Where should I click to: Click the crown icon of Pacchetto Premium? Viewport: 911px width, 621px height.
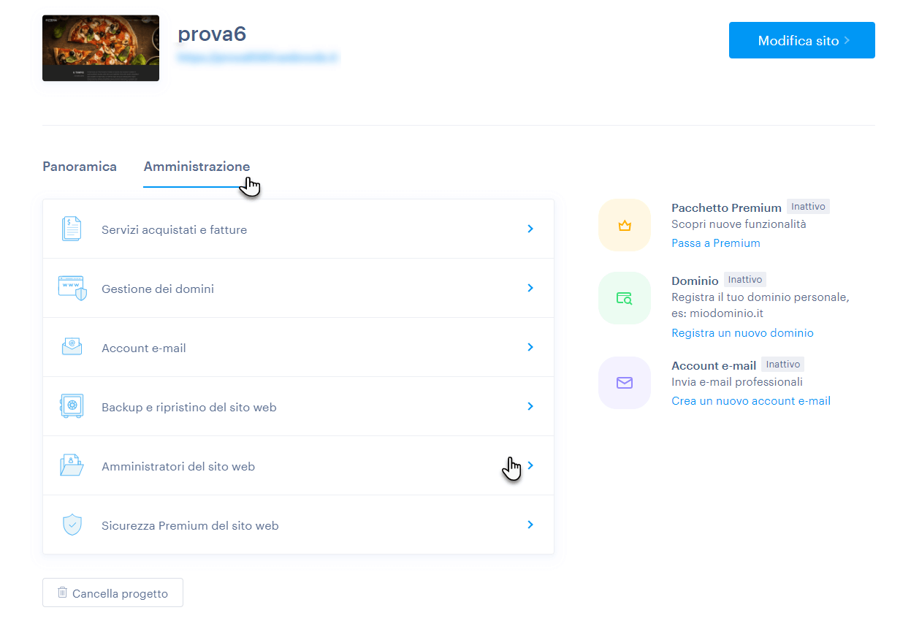(625, 225)
